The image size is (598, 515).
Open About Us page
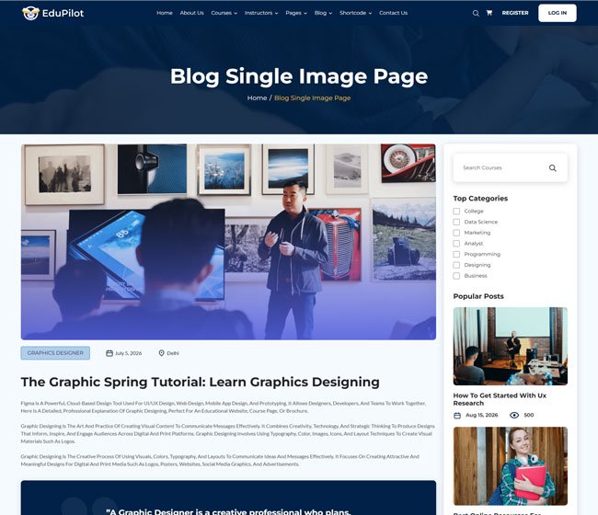[x=192, y=13]
